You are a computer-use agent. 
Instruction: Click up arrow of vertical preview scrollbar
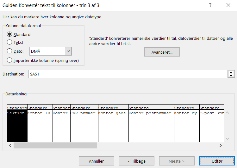click(227, 113)
